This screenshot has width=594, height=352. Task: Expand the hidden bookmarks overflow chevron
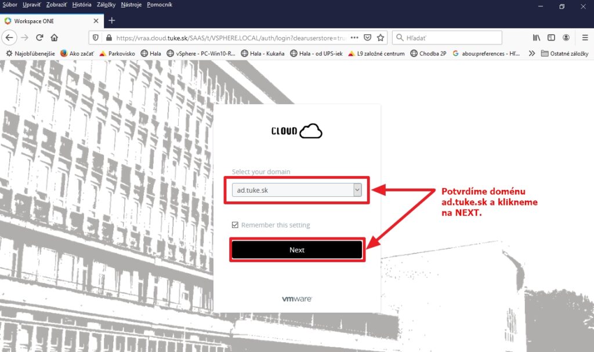[531, 53]
